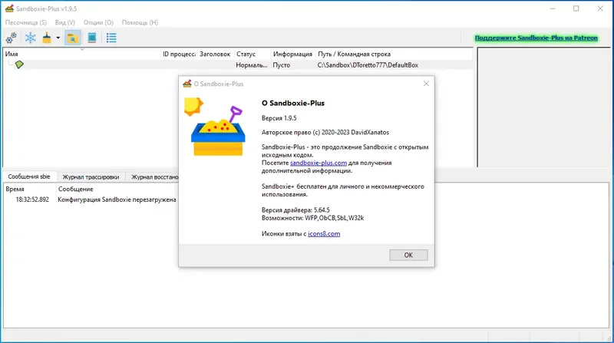
Task: Click the Patreon support link
Action: (x=536, y=38)
